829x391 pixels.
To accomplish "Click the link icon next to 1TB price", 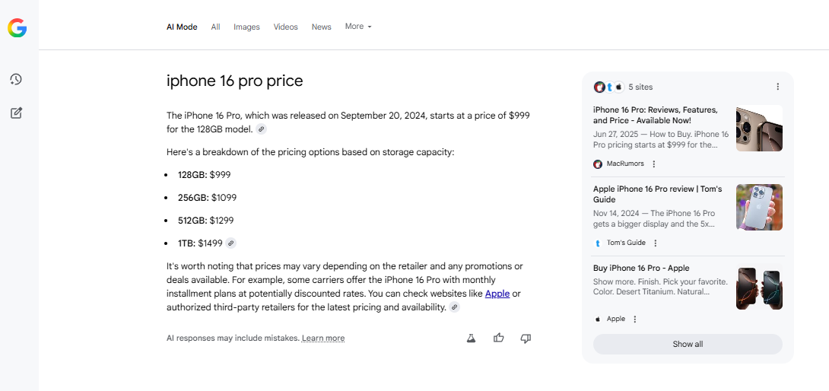I will pos(230,243).
